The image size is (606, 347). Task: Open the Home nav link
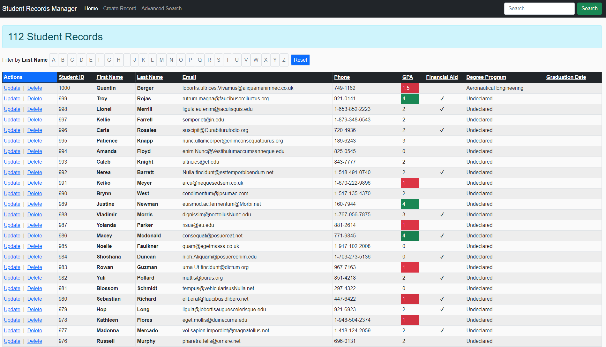point(91,9)
